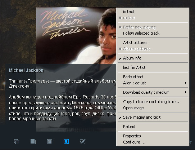Select the Albums pictures radio option

153,49
